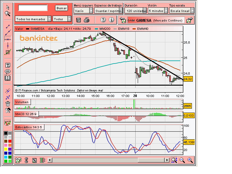Select the move object tool
Viewport: 232px width, 174px height.
pyautogui.click(x=8, y=97)
